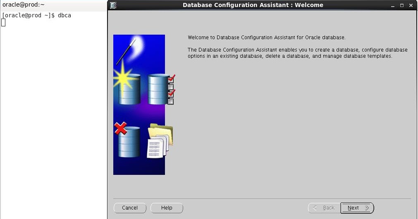The image size is (418, 219).
Task: Click the paragraph describing assistant capabilities
Action: click(x=298, y=53)
